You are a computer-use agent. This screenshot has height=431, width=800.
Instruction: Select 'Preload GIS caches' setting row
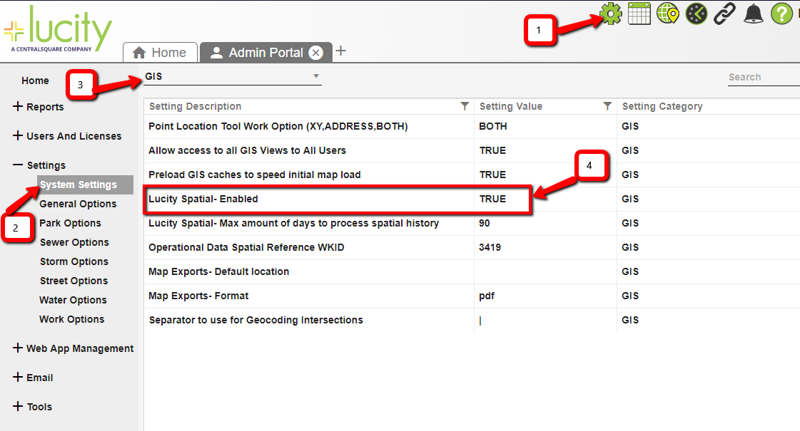coord(472,175)
